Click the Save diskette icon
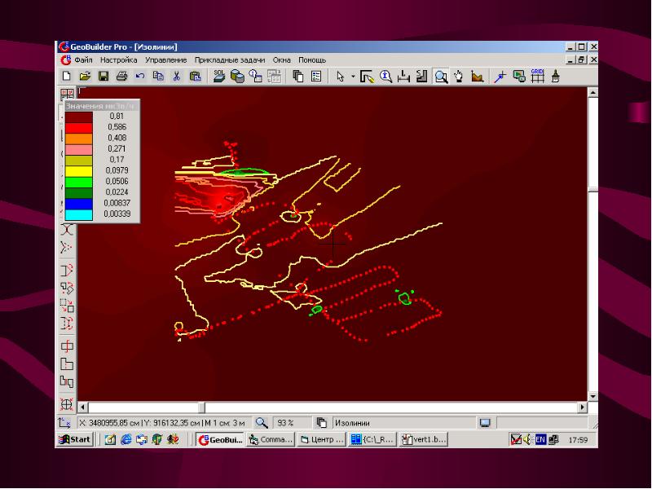This screenshot has width=652, height=489. click(104, 77)
